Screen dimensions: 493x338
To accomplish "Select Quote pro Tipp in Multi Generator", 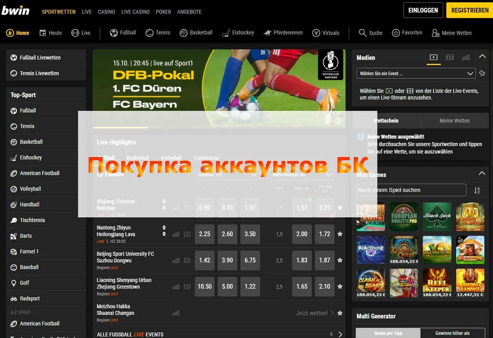I will [x=388, y=333].
